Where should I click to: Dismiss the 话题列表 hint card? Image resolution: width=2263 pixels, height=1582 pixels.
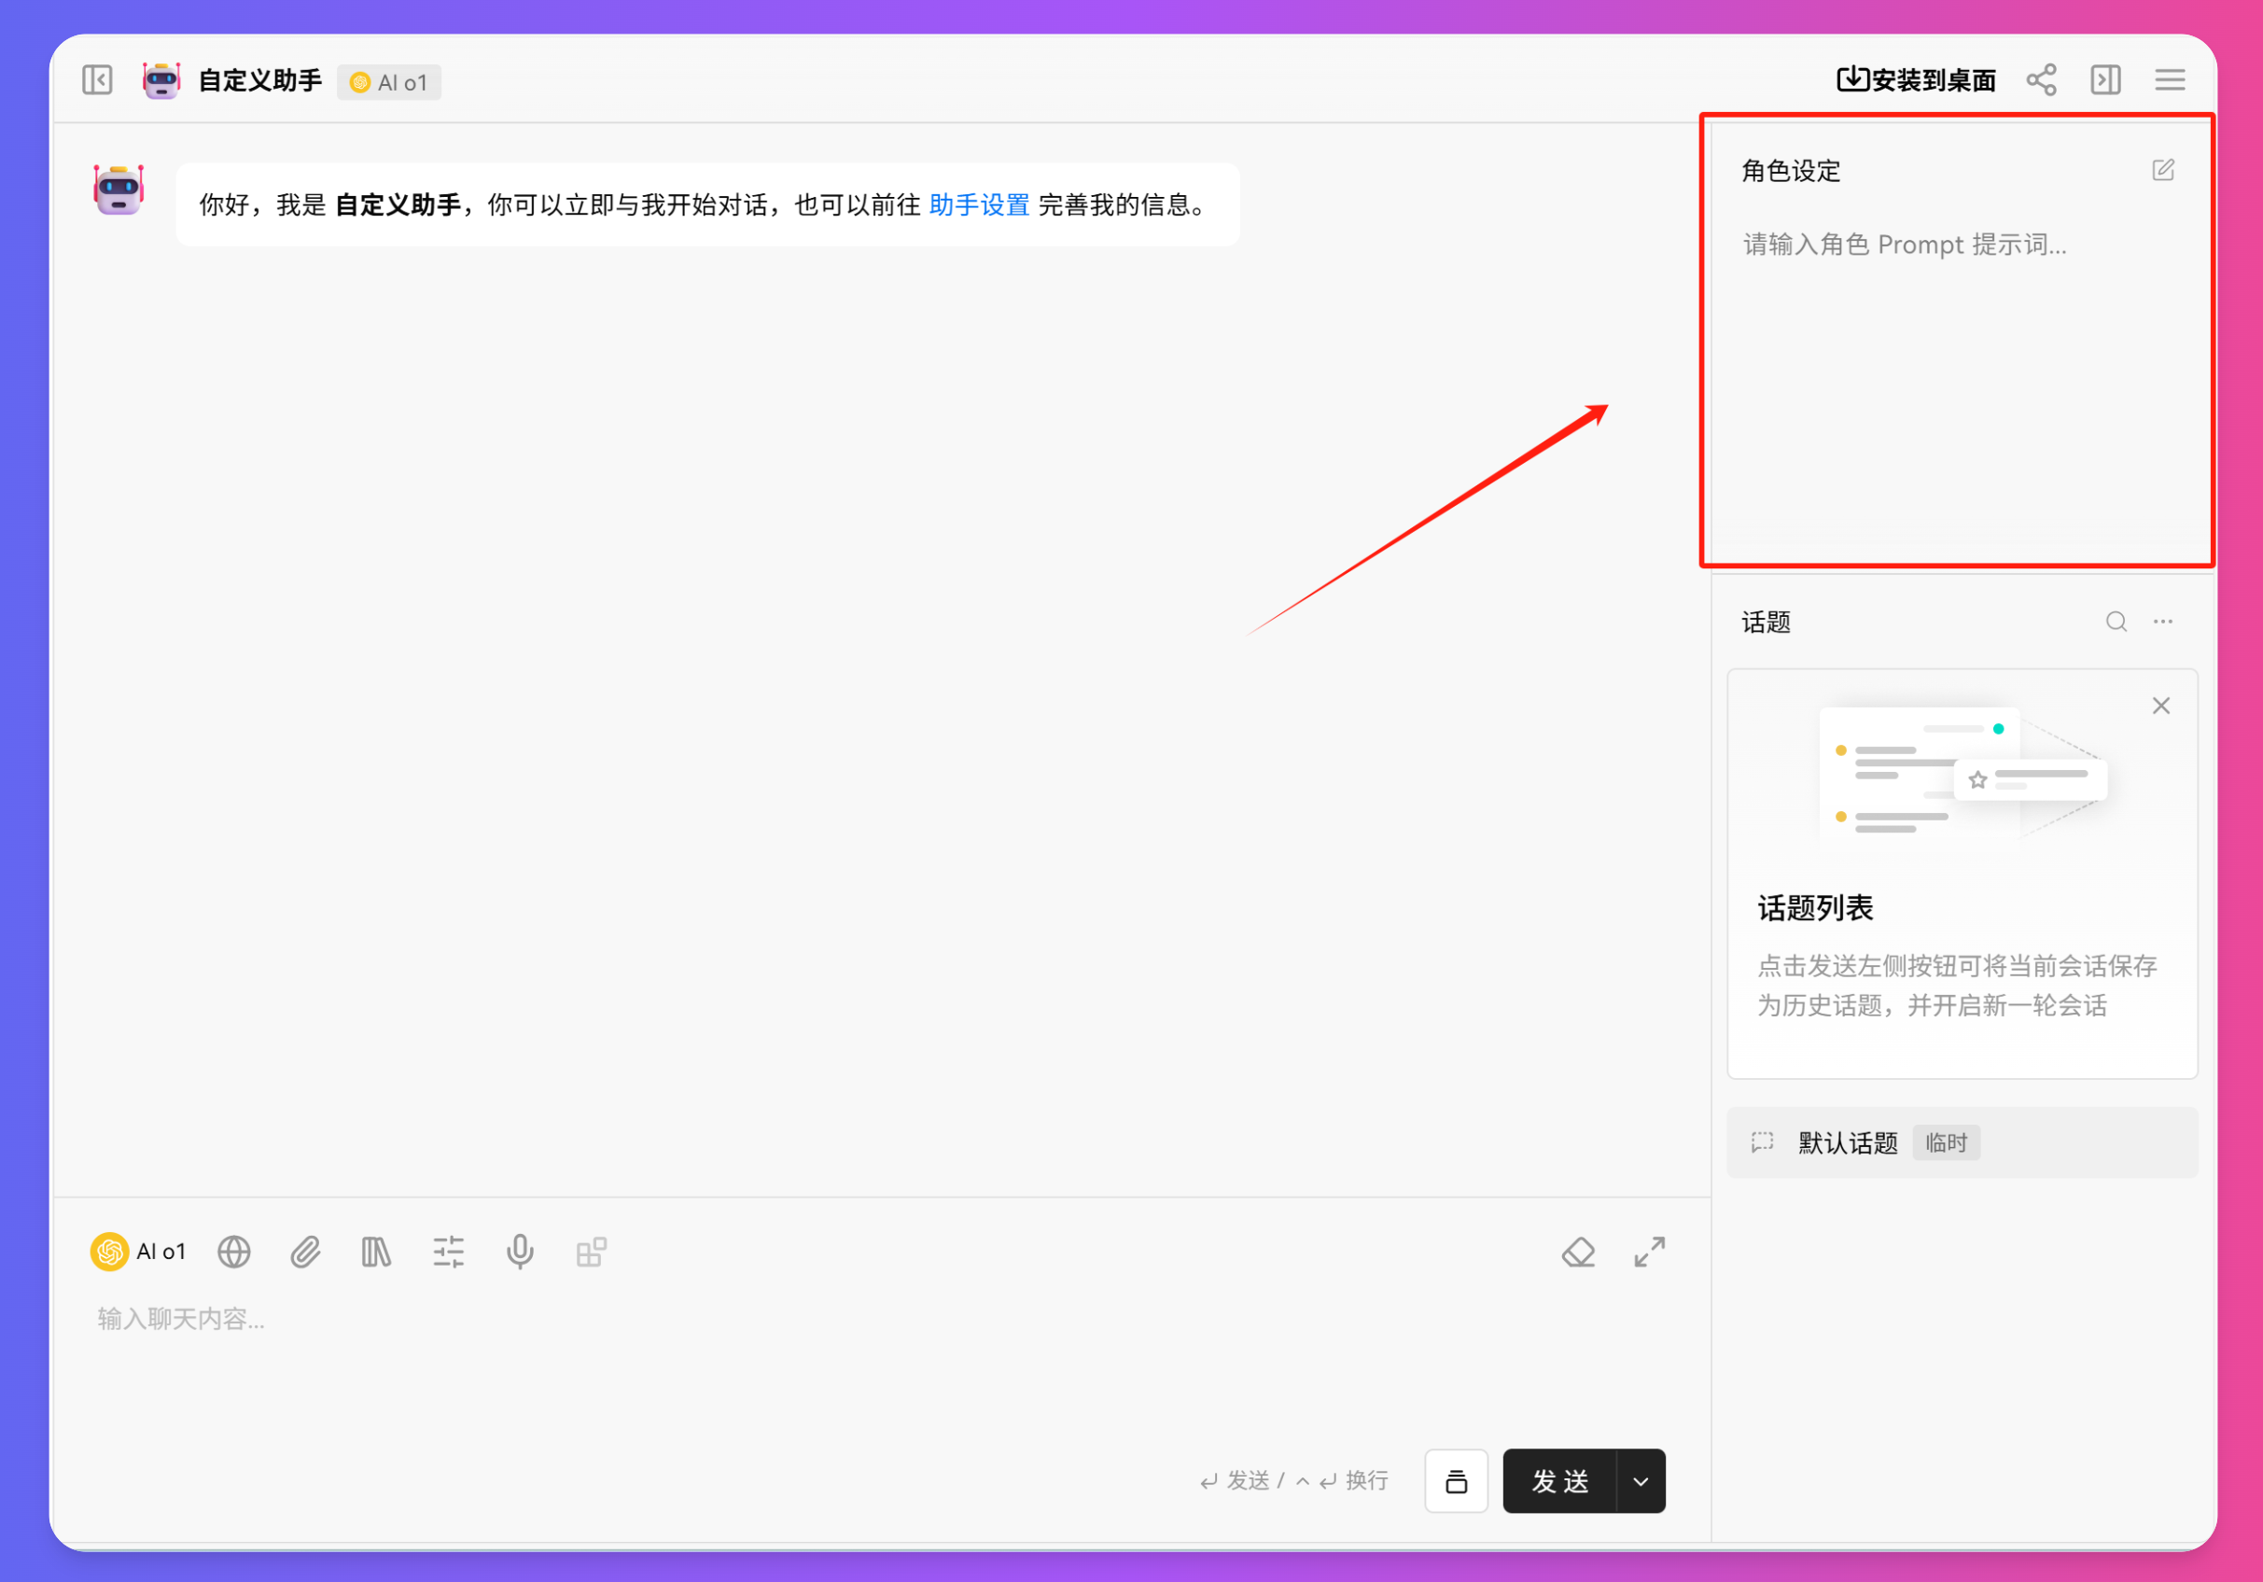pos(2160,705)
